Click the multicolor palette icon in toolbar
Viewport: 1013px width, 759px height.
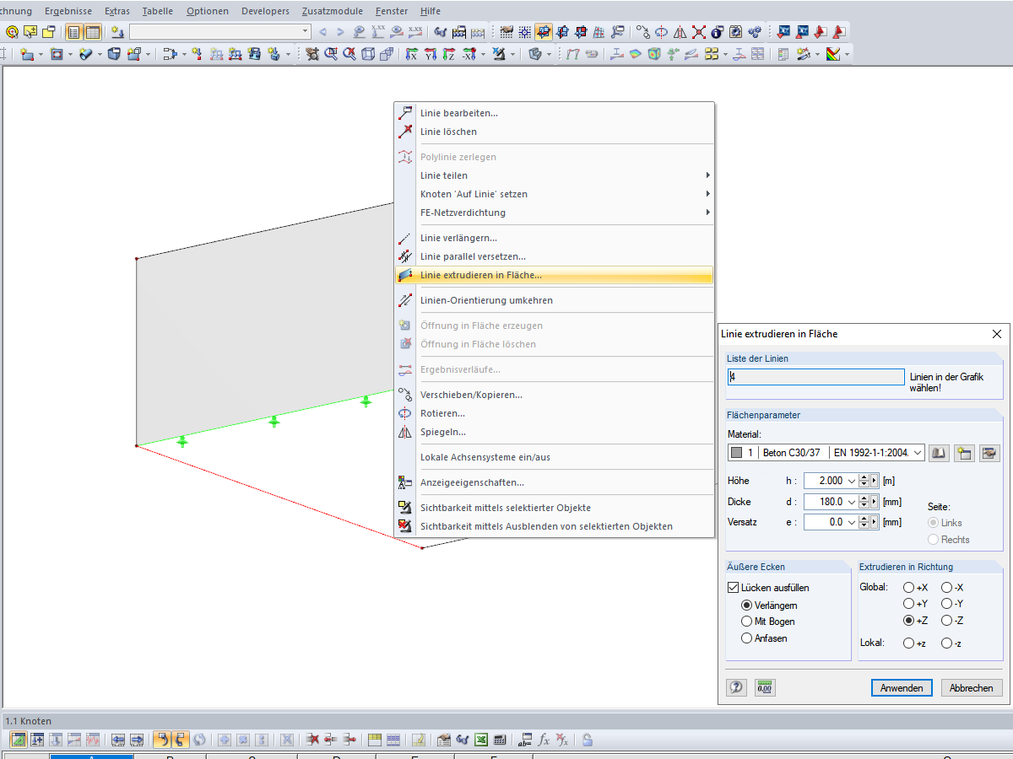pos(833,54)
